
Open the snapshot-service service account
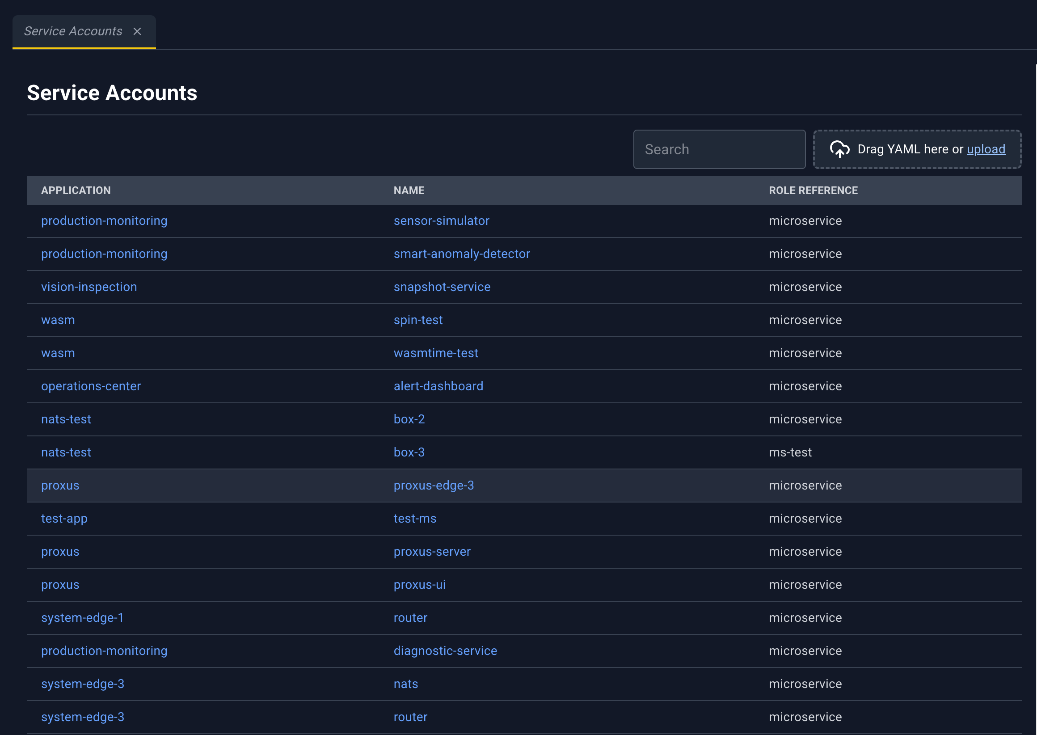tap(442, 287)
